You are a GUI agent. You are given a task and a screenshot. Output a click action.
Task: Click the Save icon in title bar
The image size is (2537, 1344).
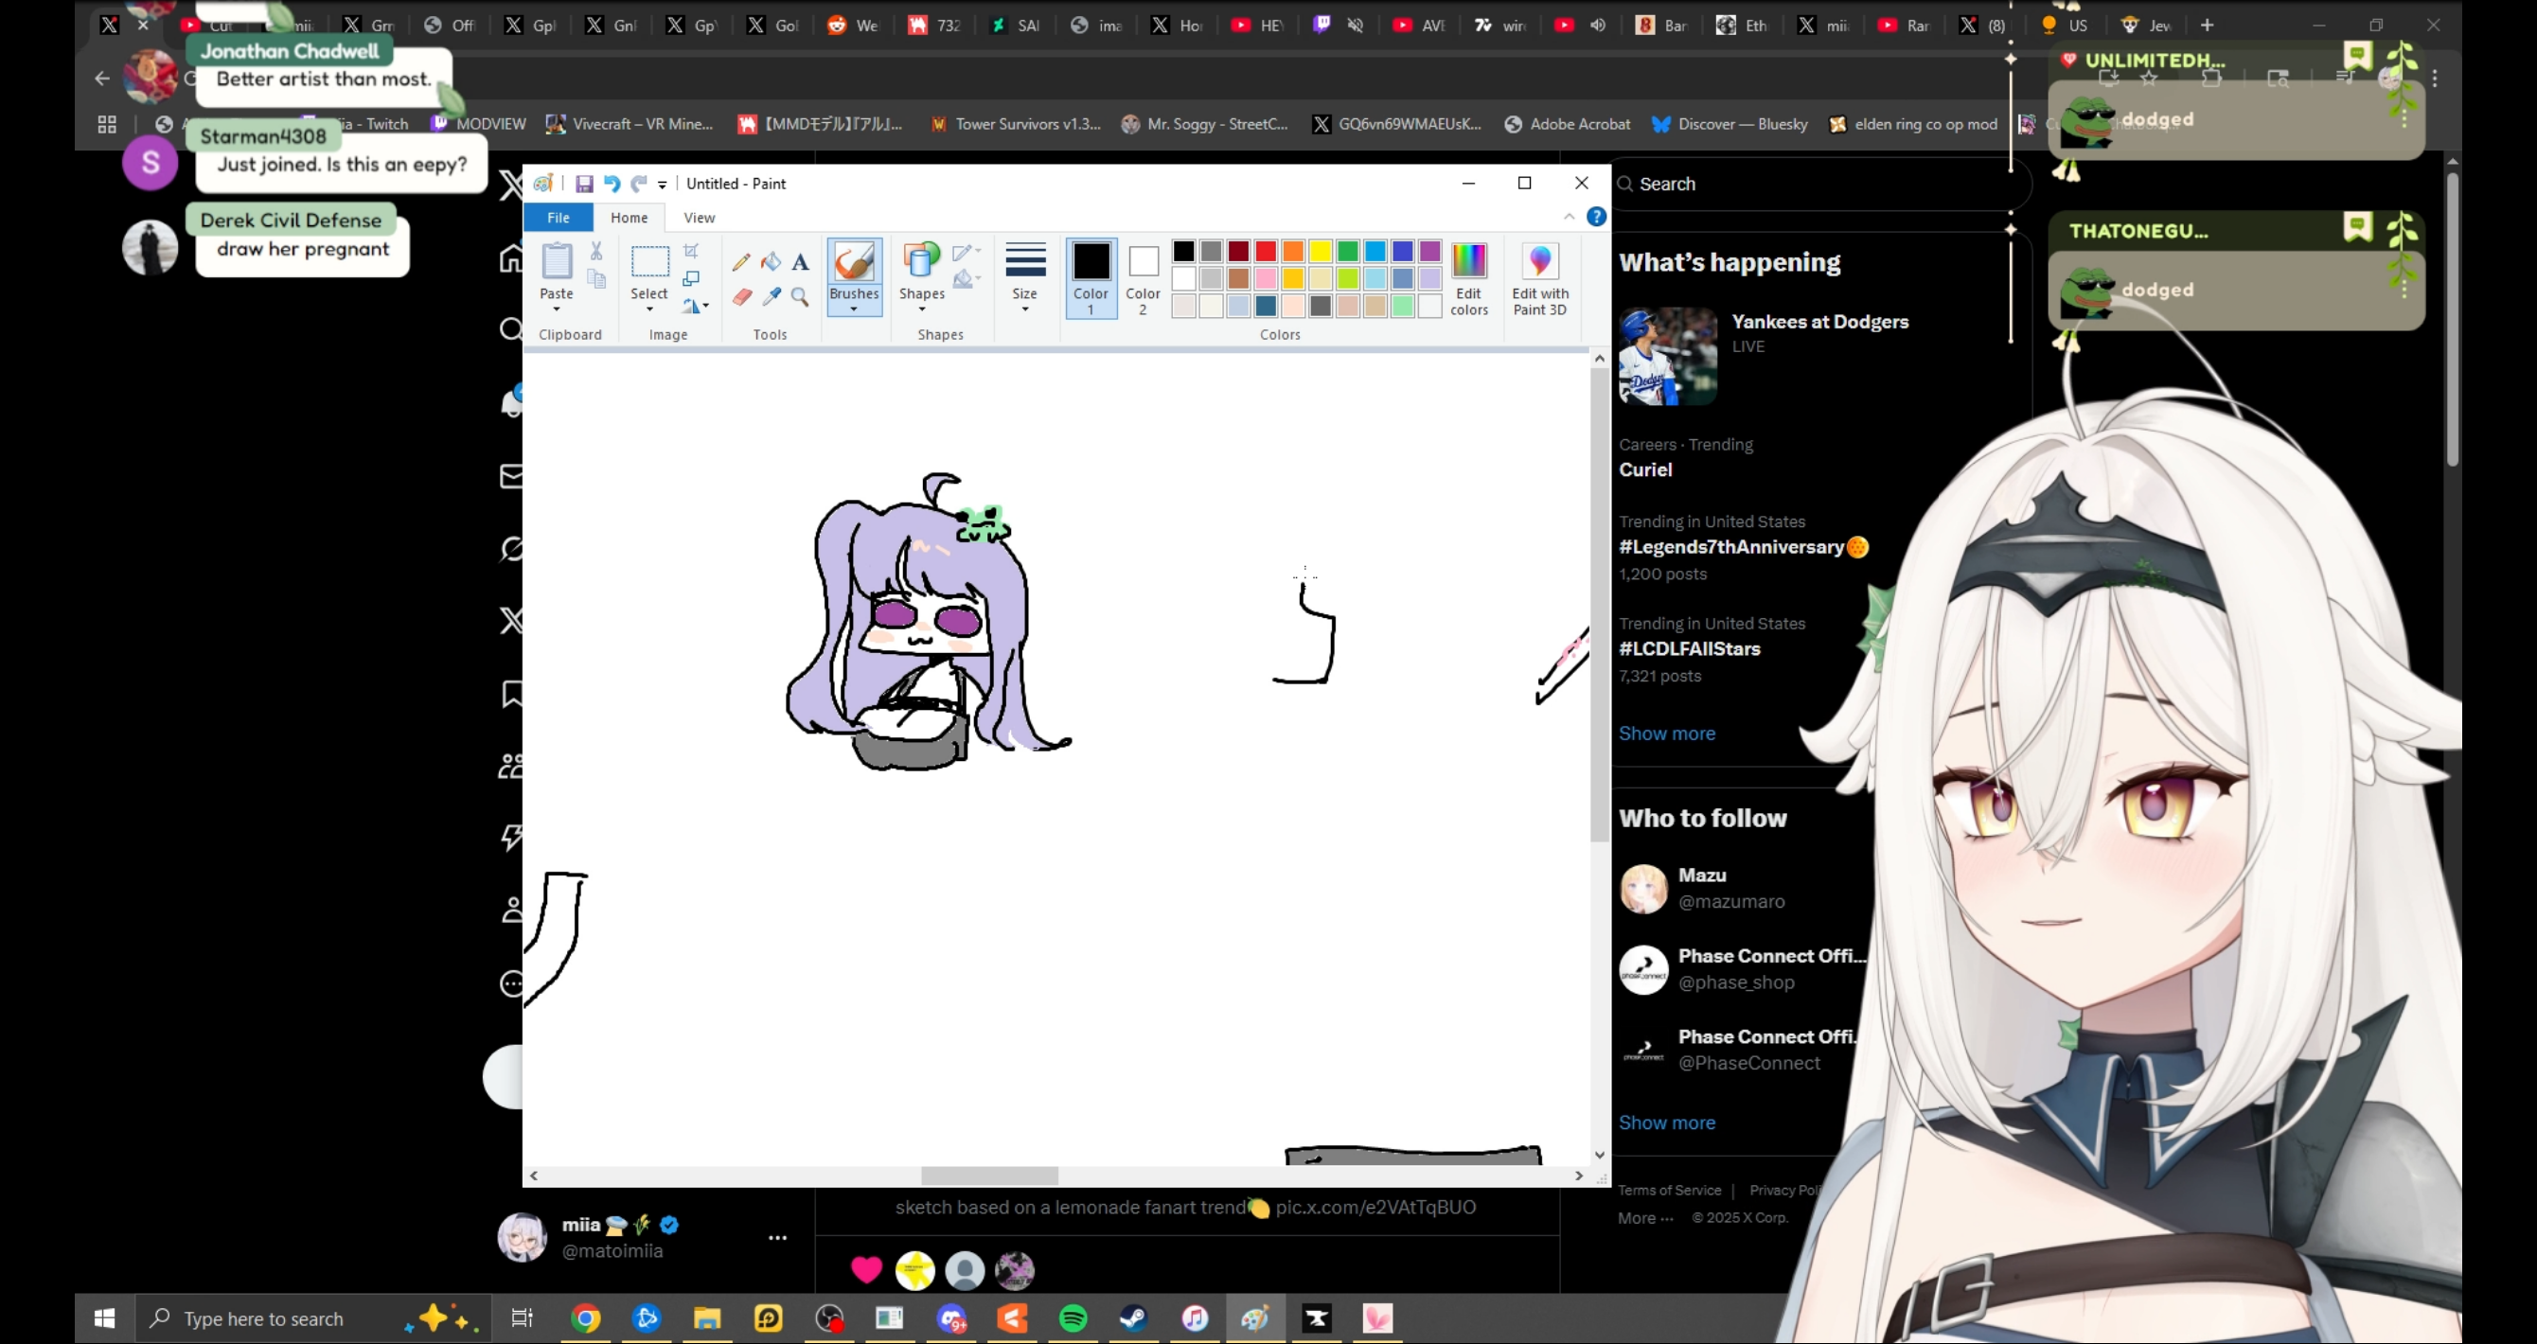(584, 185)
